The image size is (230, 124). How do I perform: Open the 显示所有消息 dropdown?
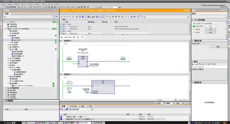tap(92, 109)
